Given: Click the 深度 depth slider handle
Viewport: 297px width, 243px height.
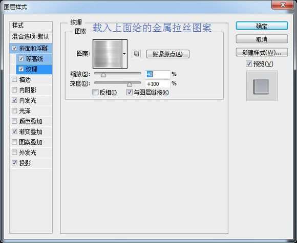Looking at the screenshot, I should pos(130,84).
